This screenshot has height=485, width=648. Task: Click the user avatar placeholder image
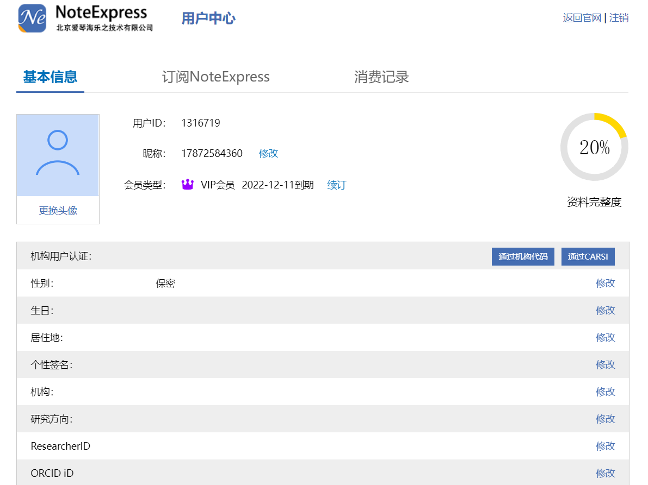click(x=58, y=155)
